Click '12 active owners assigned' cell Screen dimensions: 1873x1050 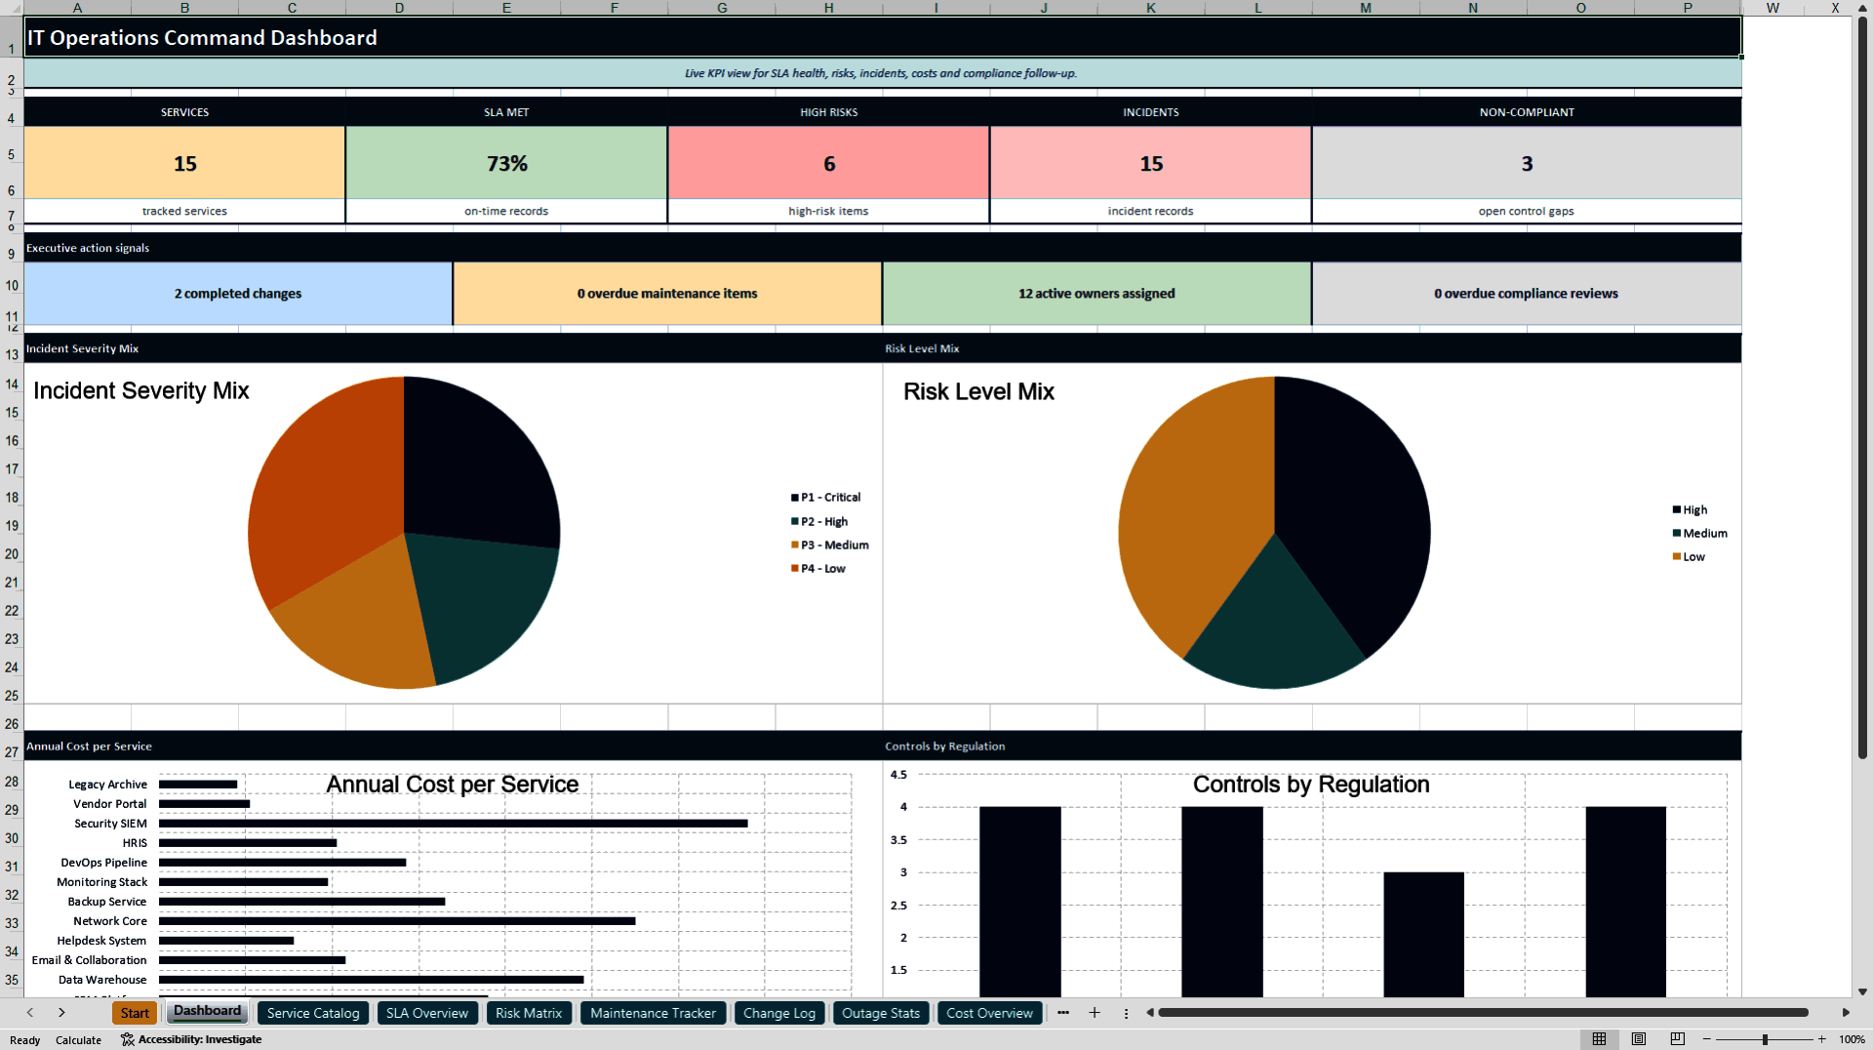(x=1096, y=293)
